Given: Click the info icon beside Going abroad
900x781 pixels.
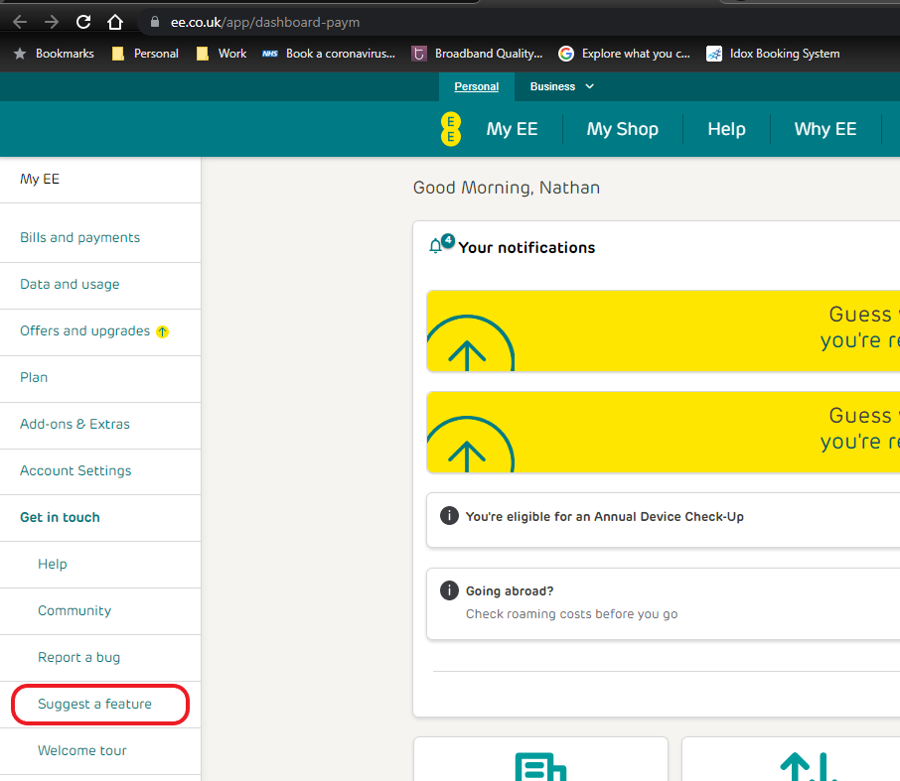Looking at the screenshot, I should pyautogui.click(x=449, y=590).
